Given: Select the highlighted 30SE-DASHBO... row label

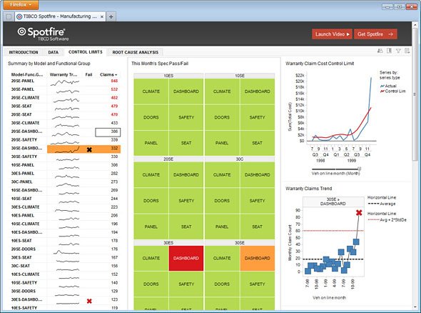Looking at the screenshot, I should coord(26,148).
